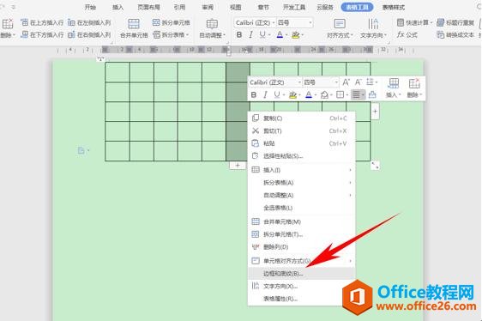Open mini toolbar Delete (删除) dropdown
The height and width of the screenshot is (321, 482).
[x=414, y=88]
